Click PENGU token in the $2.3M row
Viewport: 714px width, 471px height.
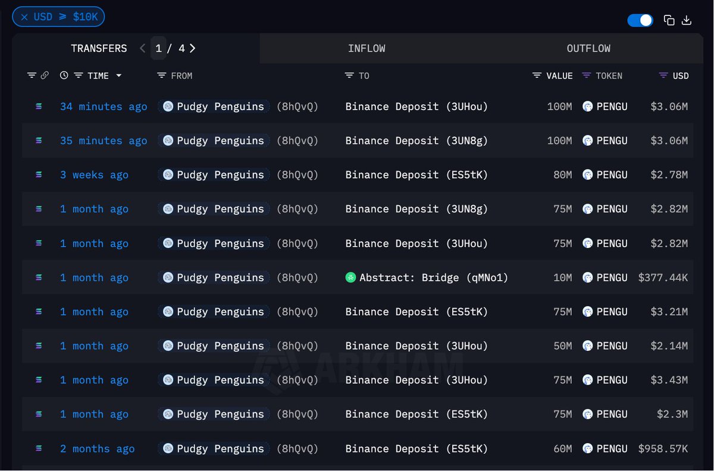click(x=605, y=414)
